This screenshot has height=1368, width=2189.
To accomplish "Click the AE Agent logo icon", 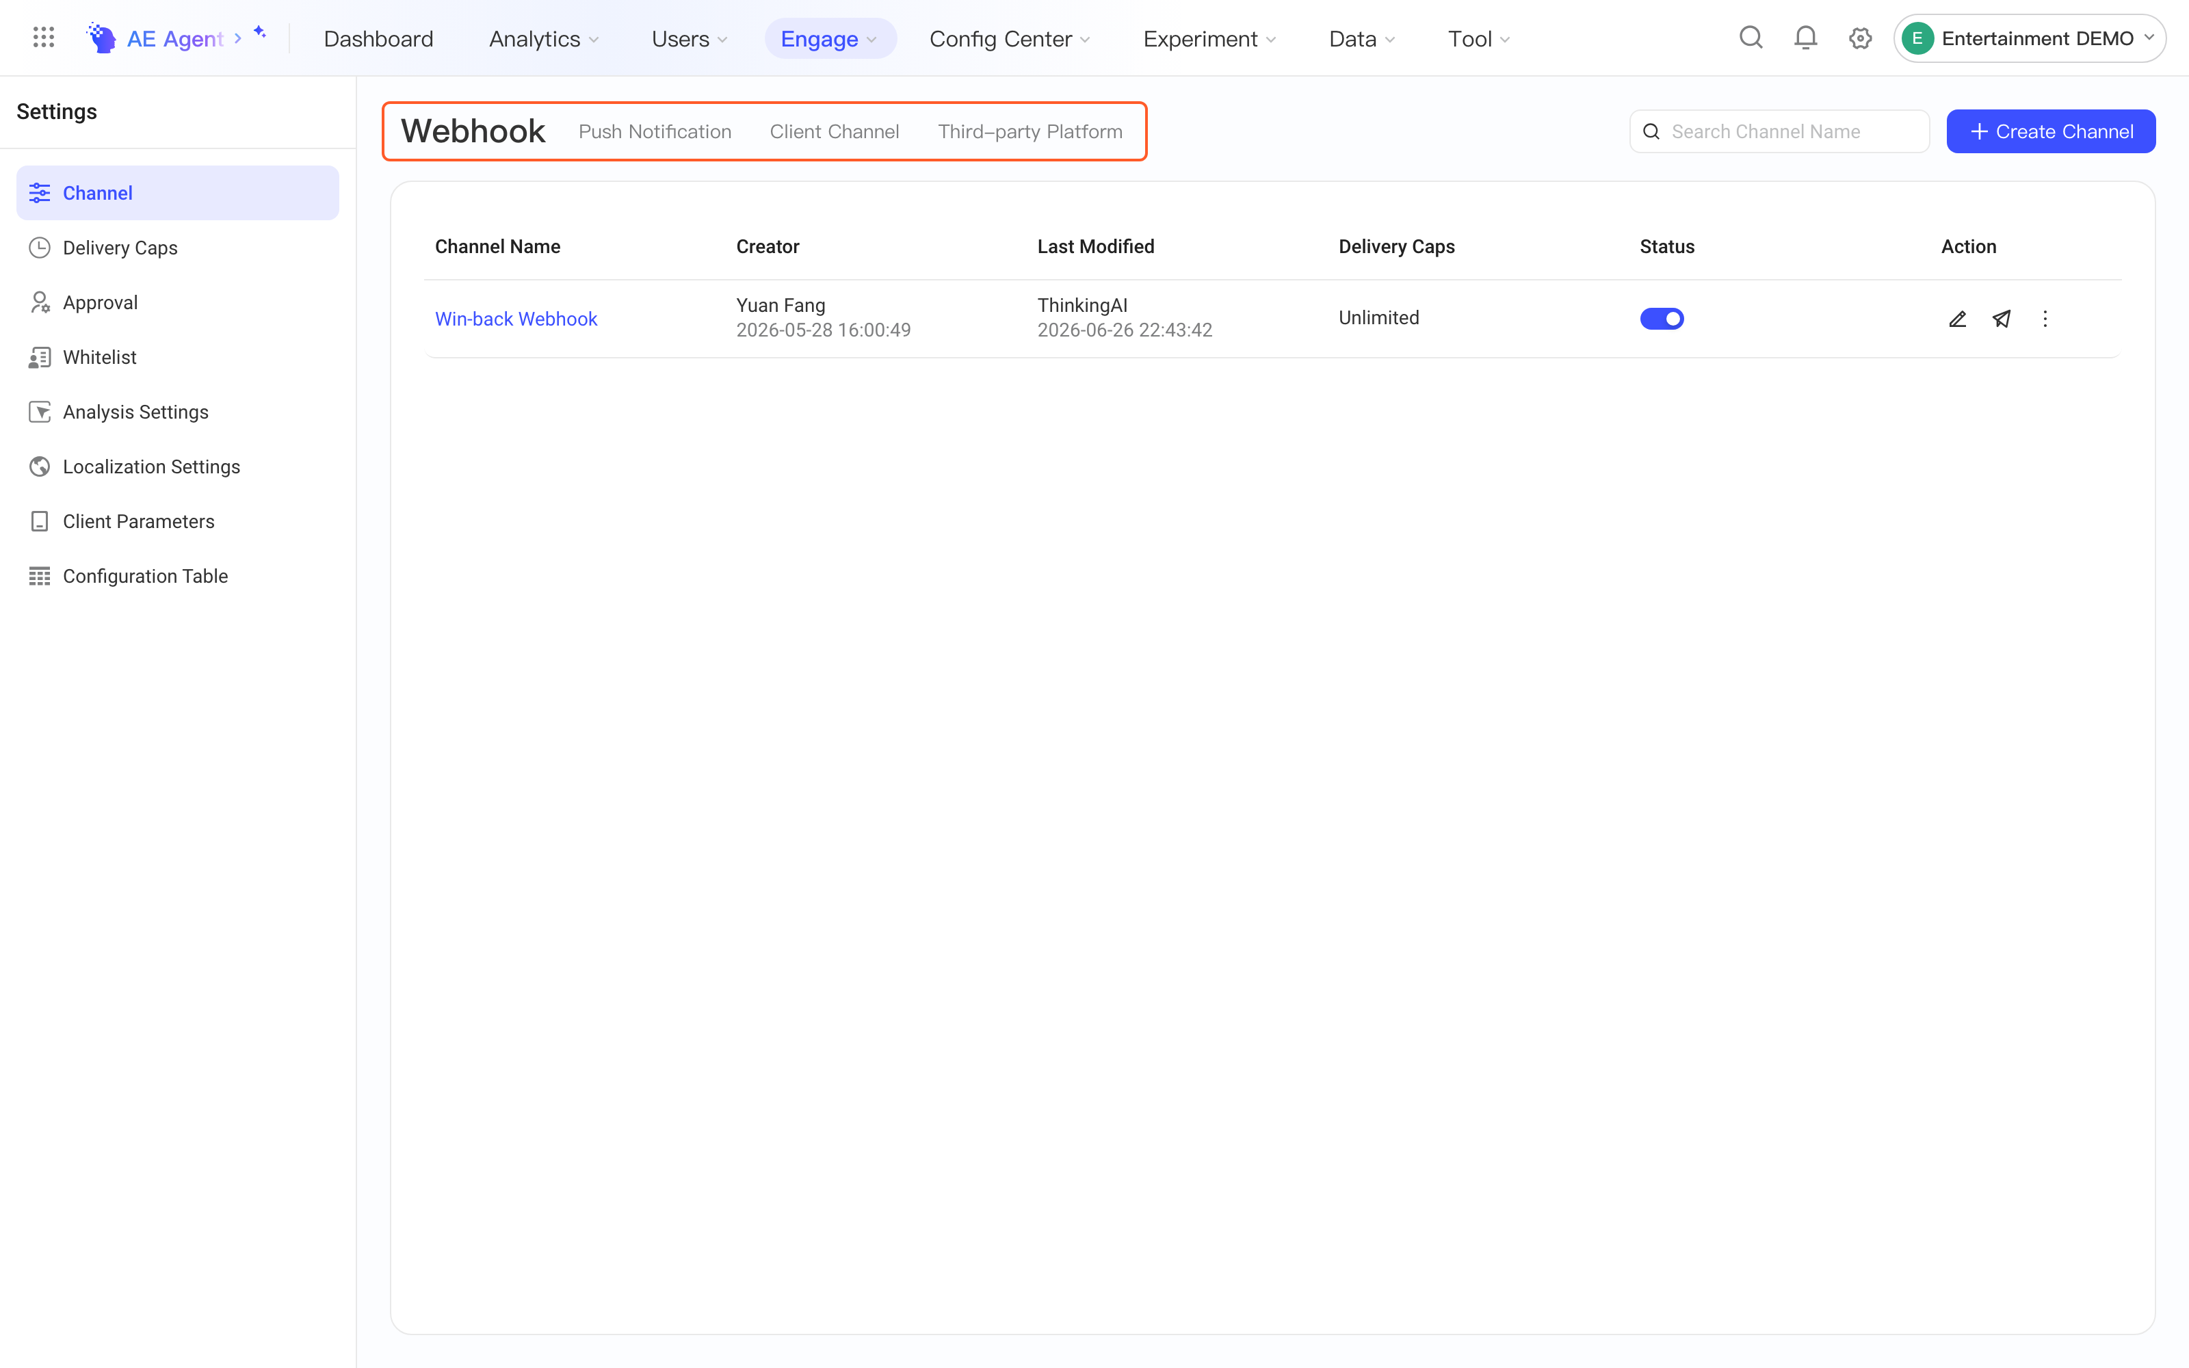I will coord(101,38).
